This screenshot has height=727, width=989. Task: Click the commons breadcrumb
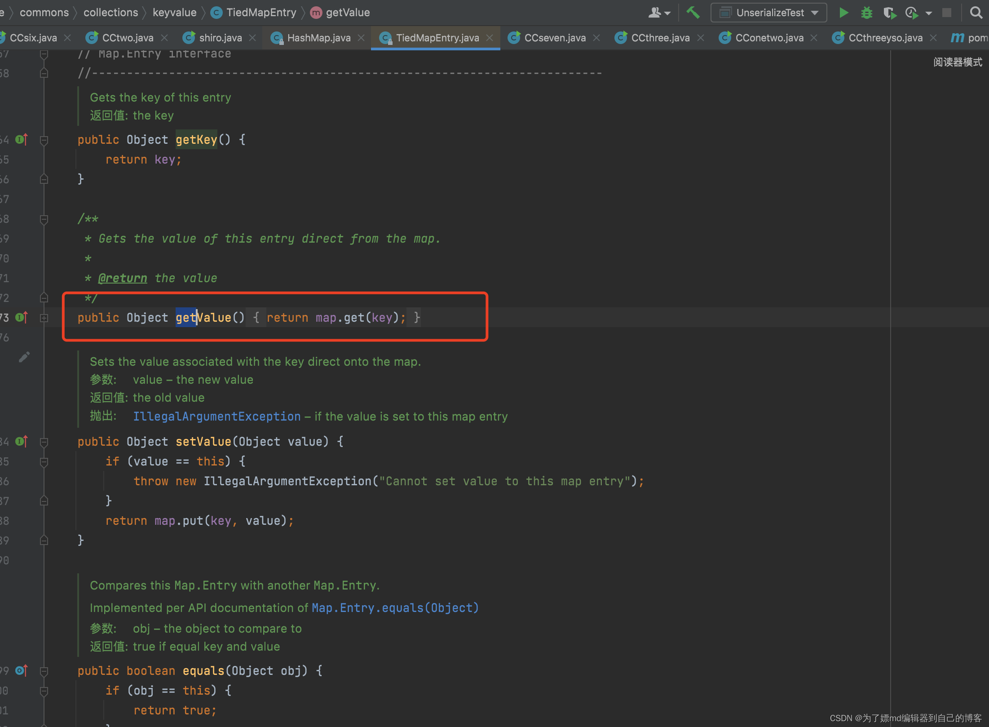[44, 13]
